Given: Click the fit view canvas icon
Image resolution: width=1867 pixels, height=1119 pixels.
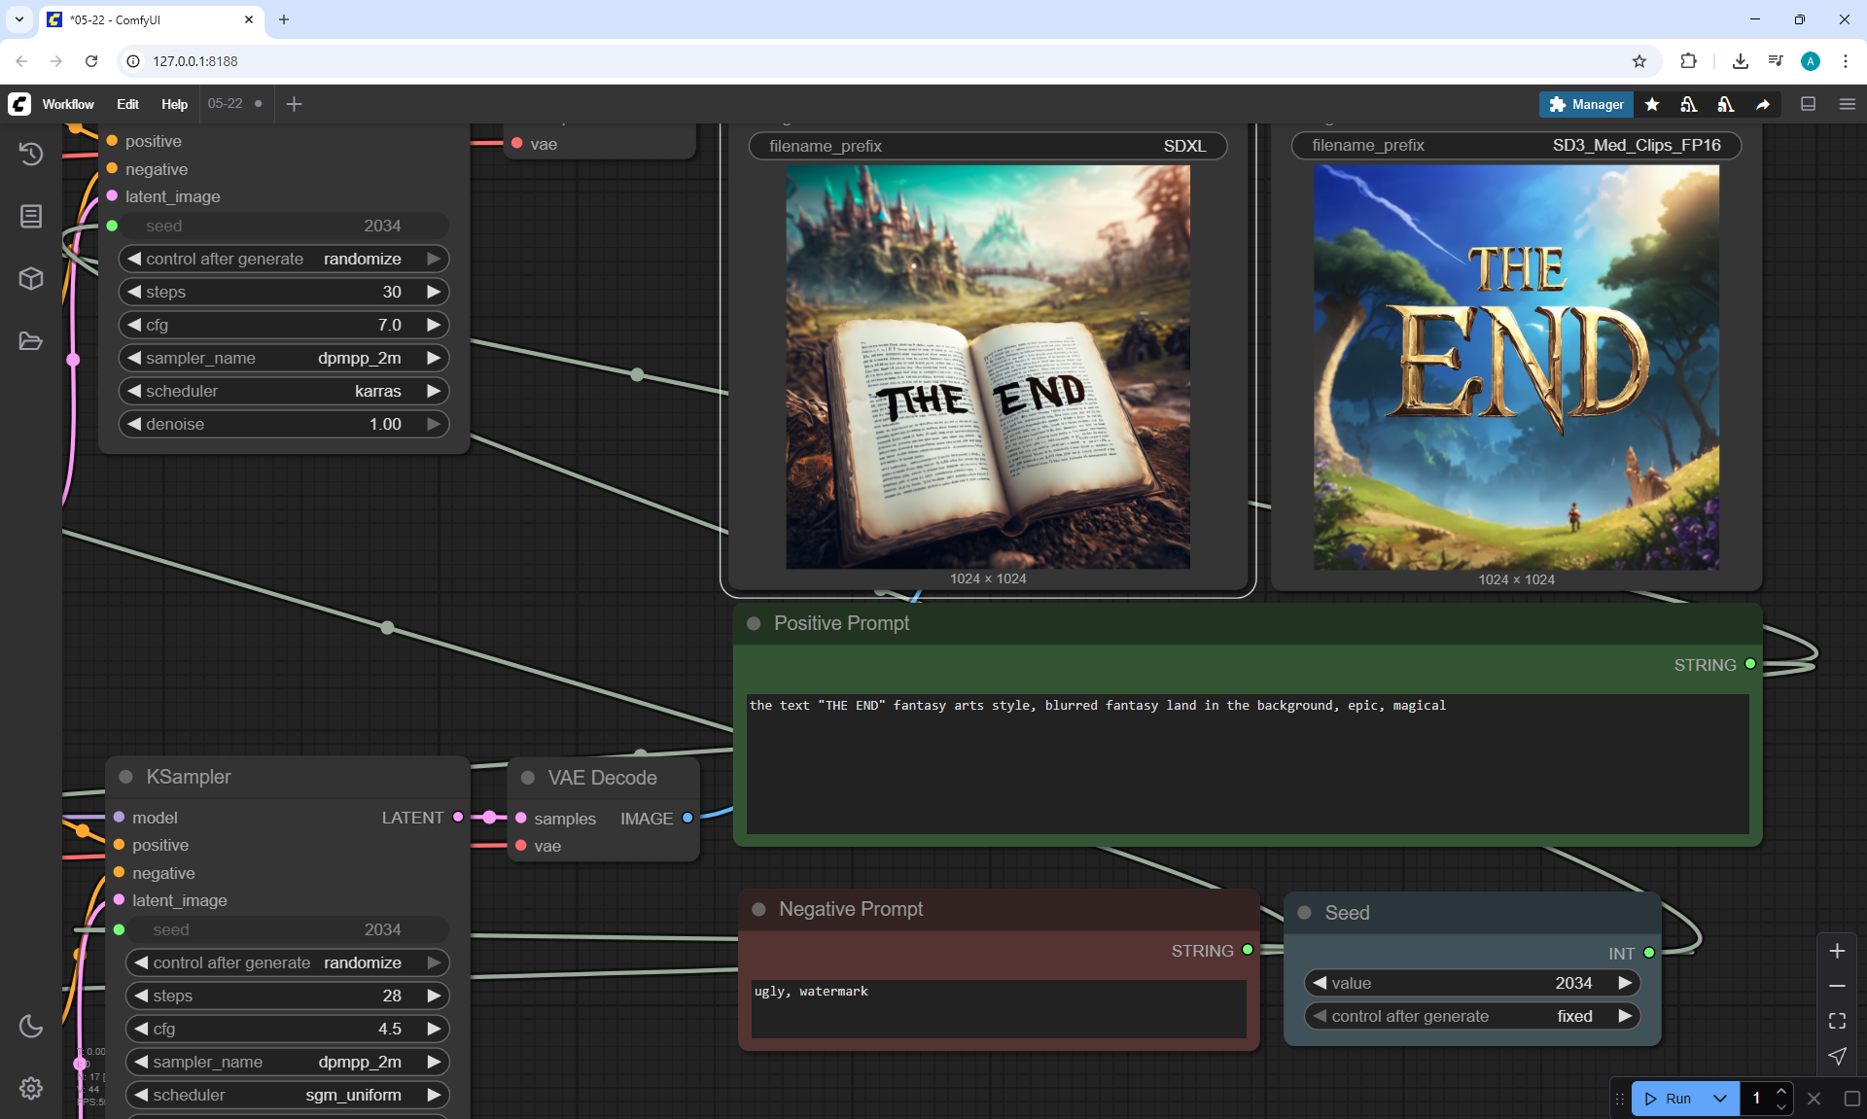Looking at the screenshot, I should tap(1837, 1021).
